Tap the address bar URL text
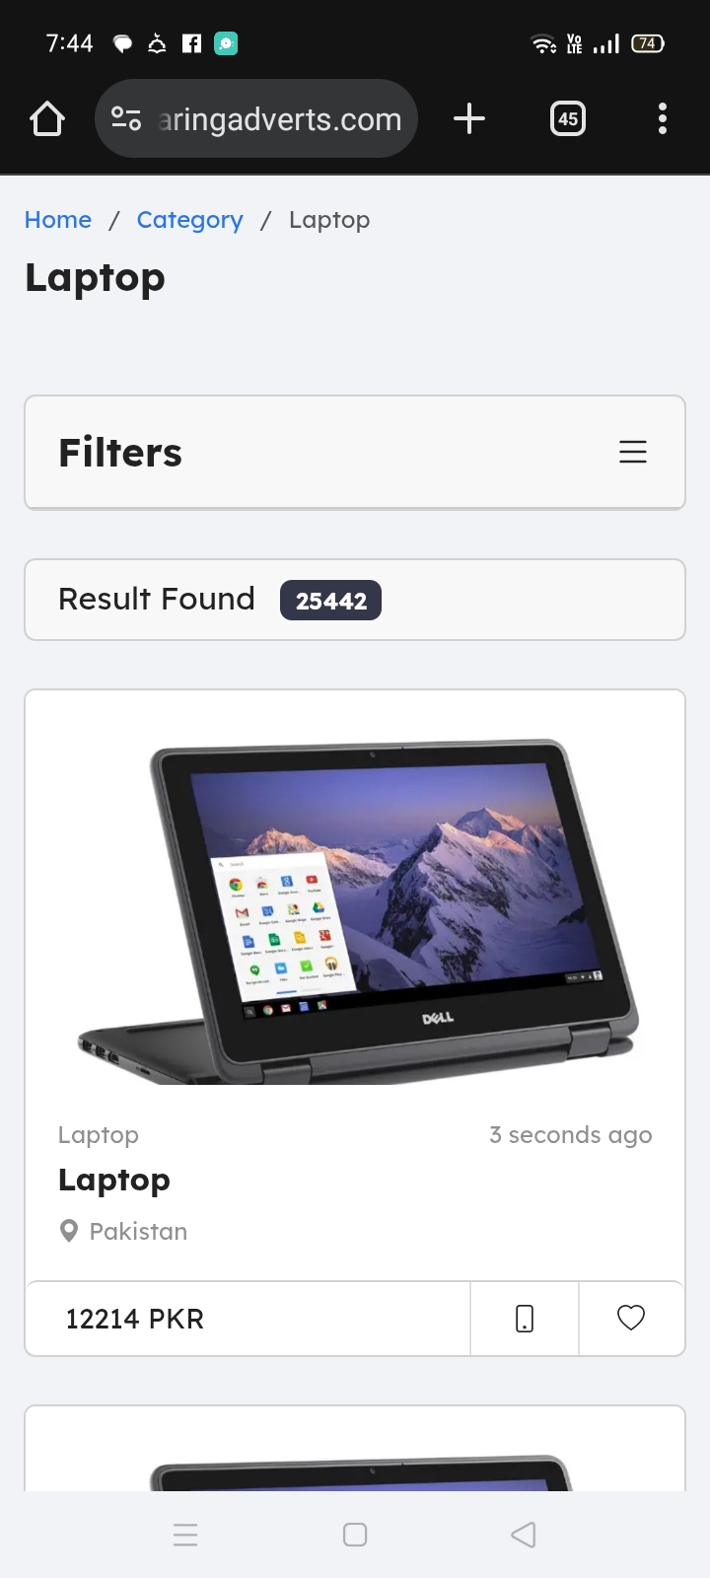Screen dimensions: 710x1578 tap(280, 119)
